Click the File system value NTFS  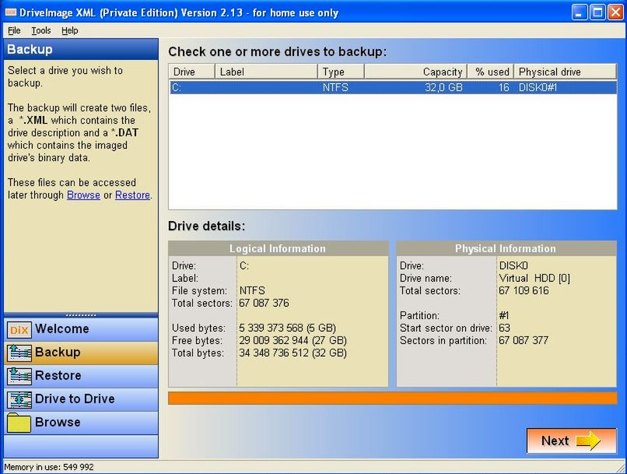[x=252, y=291]
